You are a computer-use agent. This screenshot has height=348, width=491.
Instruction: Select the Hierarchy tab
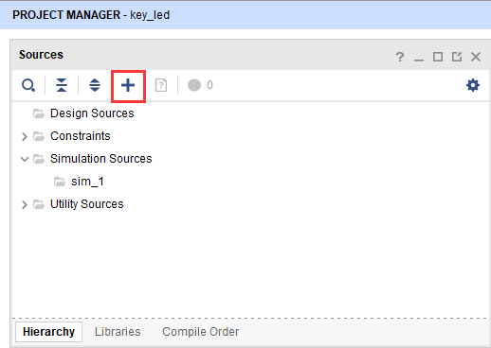pos(48,332)
